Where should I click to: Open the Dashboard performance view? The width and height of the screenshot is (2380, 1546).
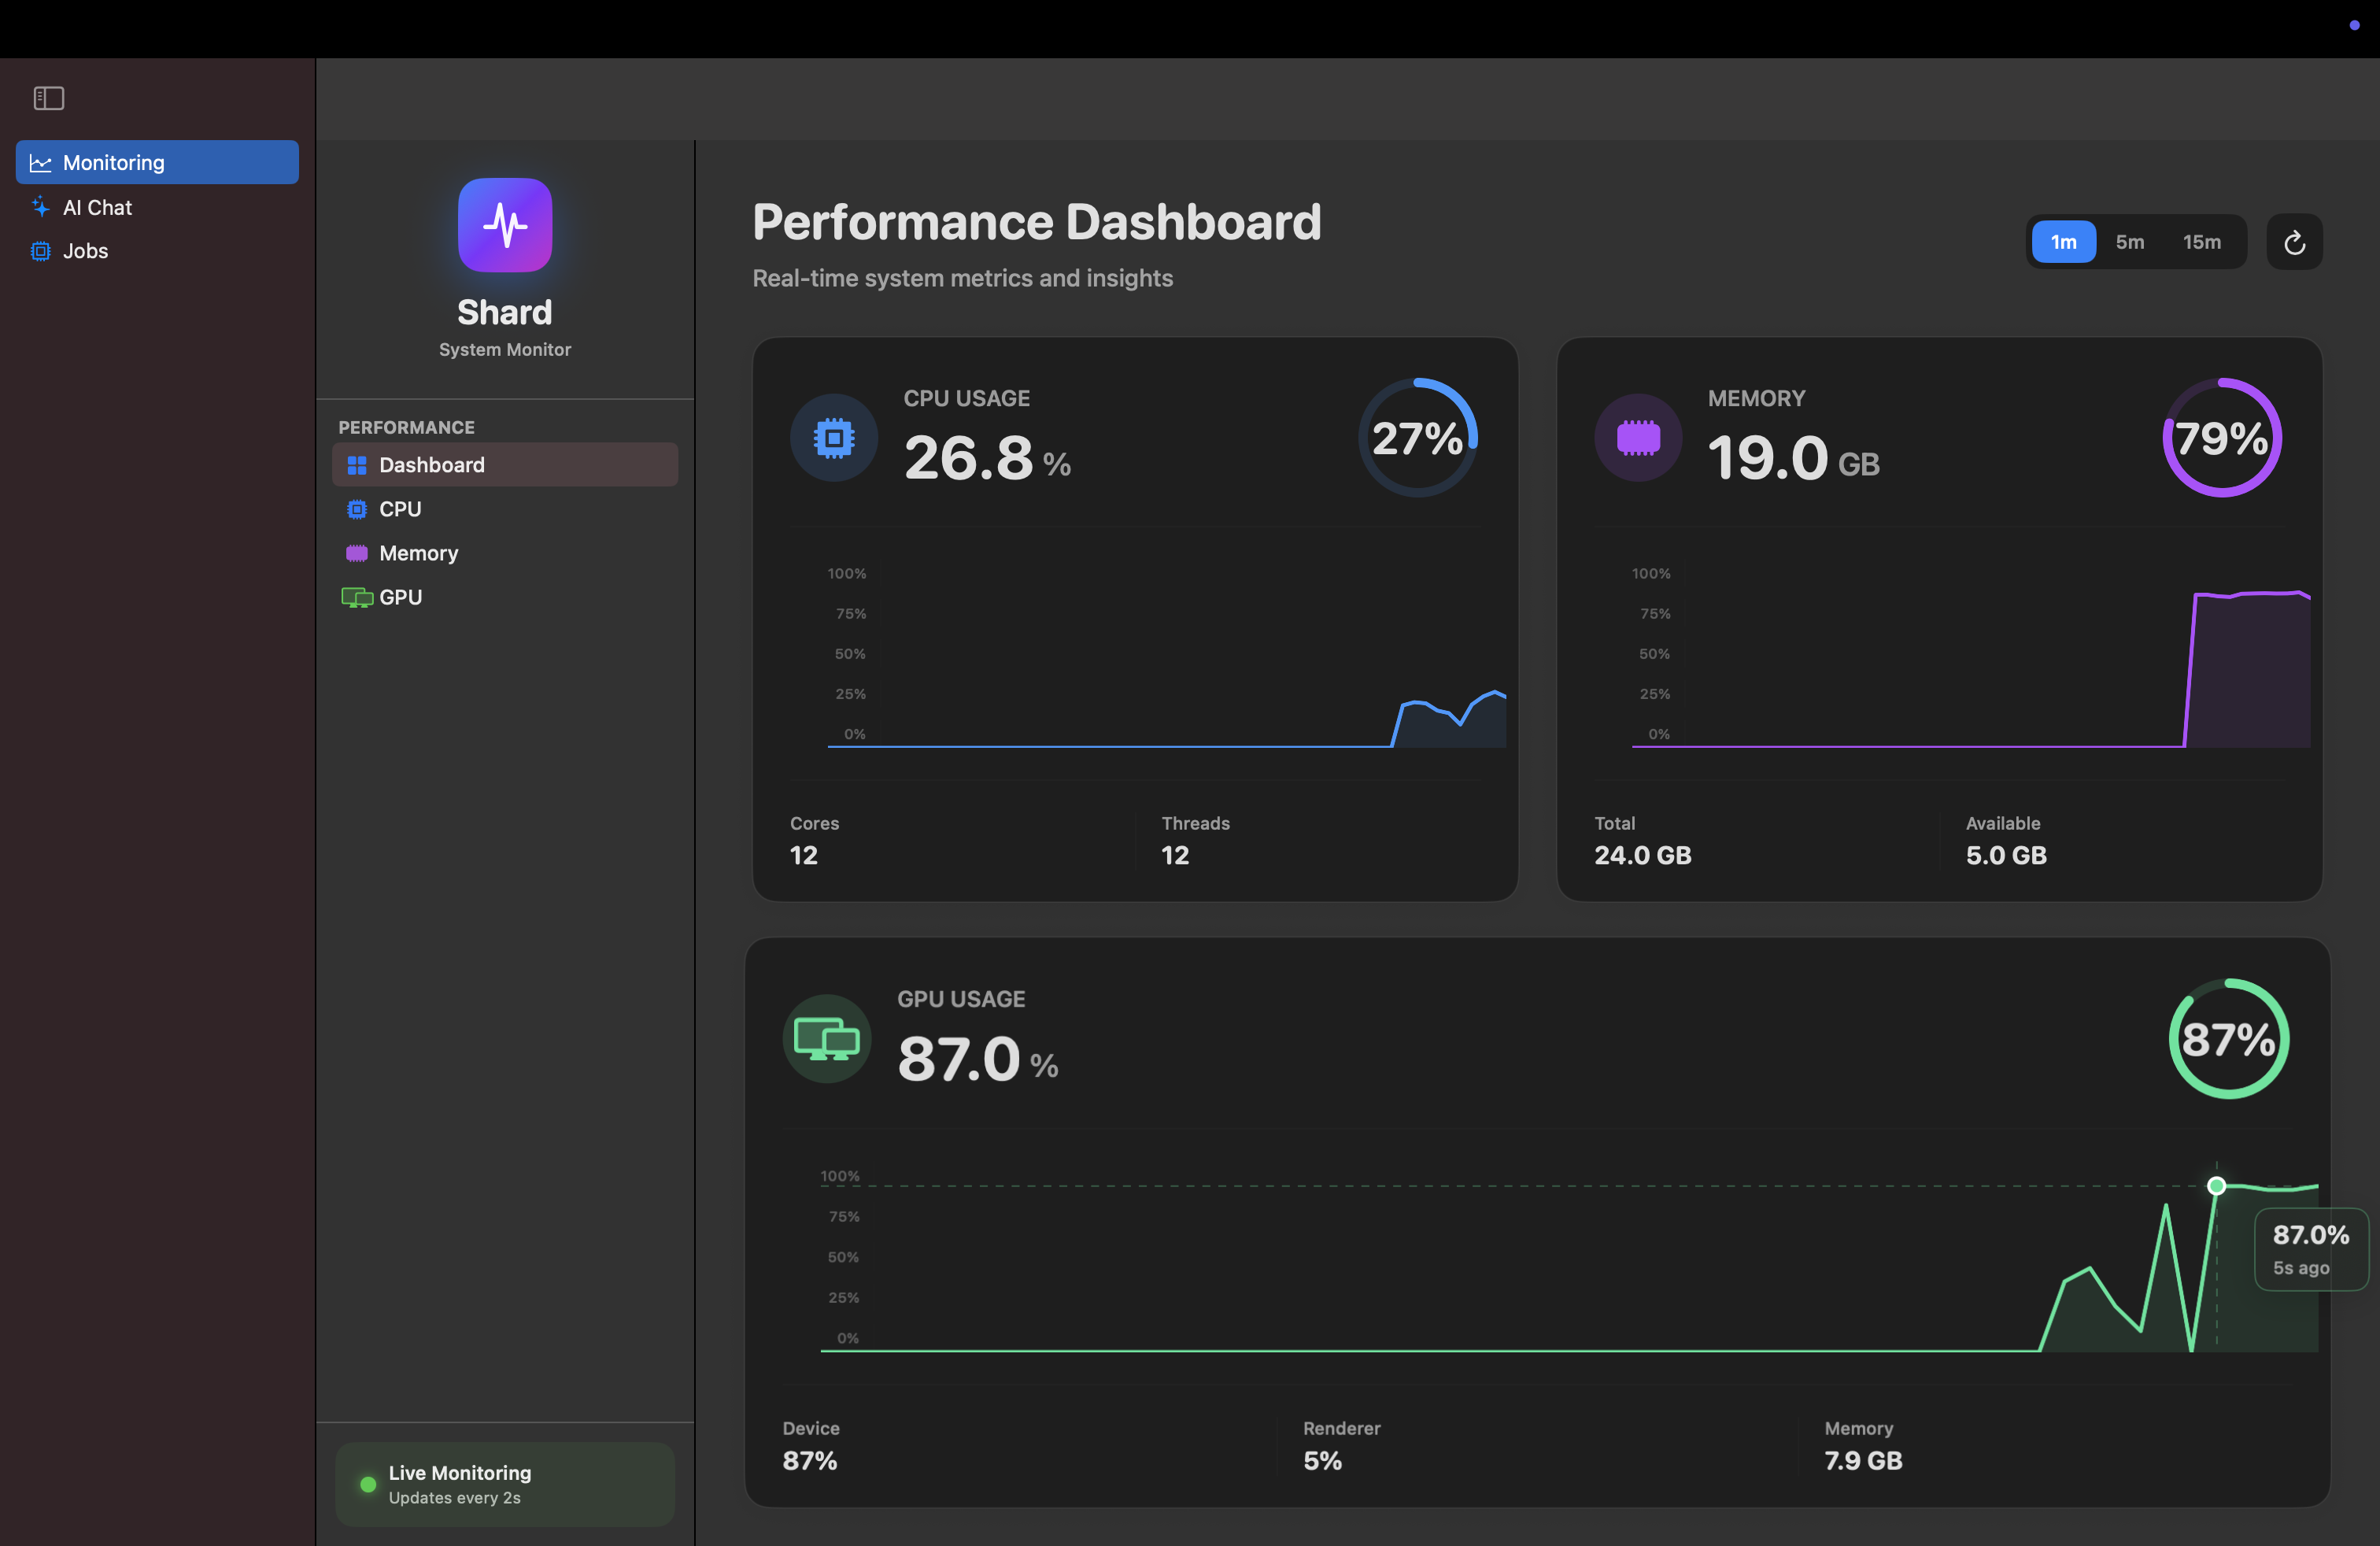tap(505, 465)
